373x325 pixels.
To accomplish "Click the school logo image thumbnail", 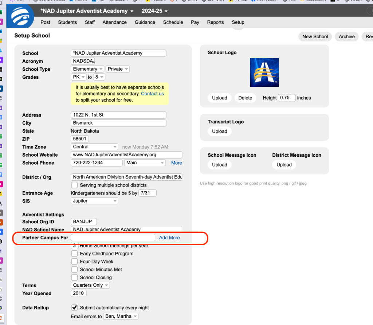I will coord(264,73).
